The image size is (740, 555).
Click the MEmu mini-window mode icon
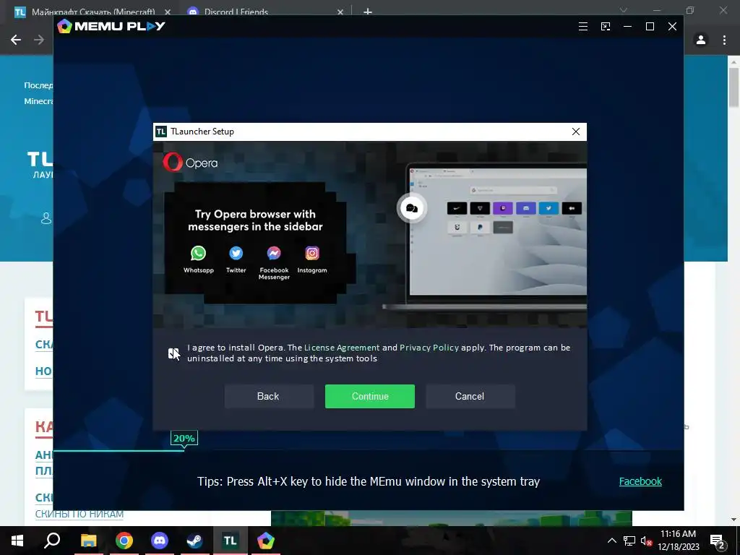[x=606, y=27]
